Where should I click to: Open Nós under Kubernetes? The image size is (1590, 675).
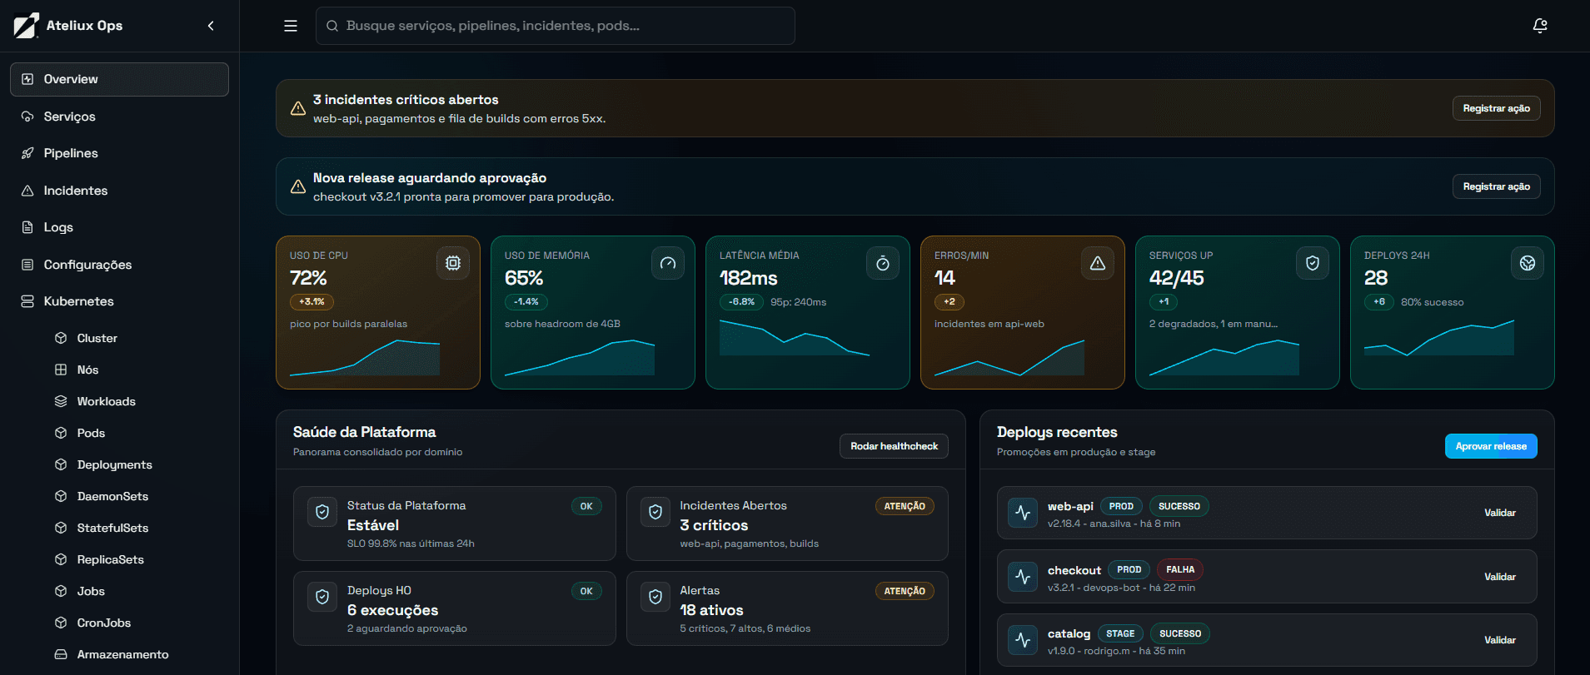click(x=136, y=370)
